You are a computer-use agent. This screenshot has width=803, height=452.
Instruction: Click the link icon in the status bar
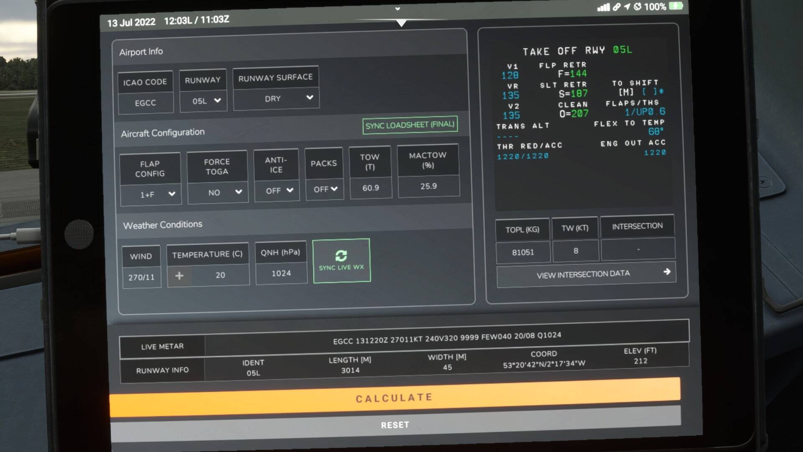616,7
